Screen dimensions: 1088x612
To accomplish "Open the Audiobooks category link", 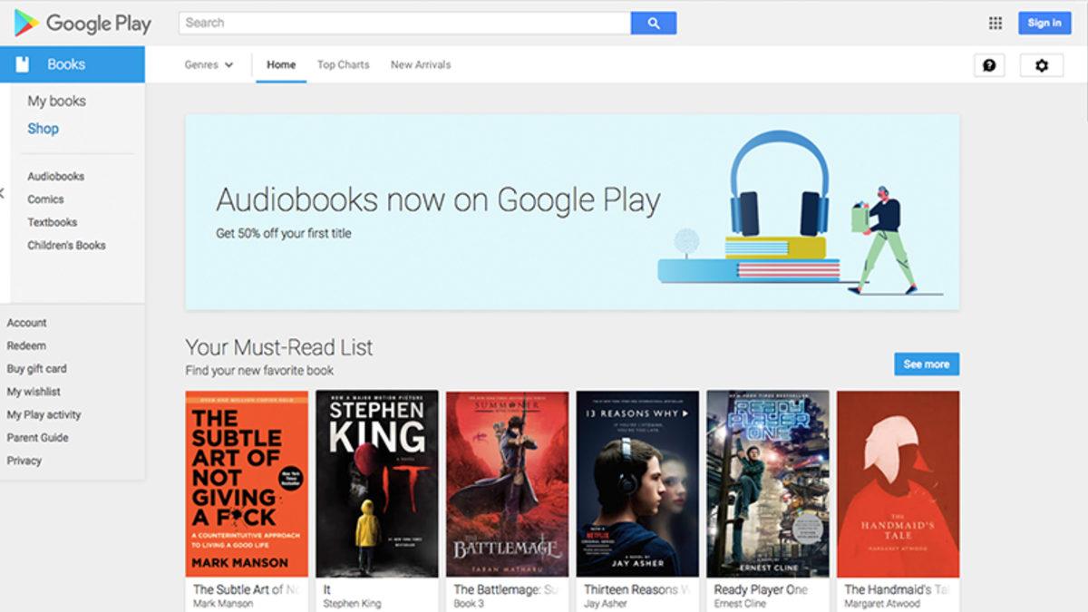I will point(55,176).
